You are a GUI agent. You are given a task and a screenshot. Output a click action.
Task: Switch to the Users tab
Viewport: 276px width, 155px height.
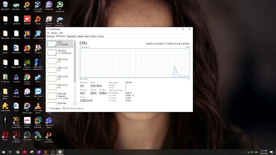[x=87, y=36]
